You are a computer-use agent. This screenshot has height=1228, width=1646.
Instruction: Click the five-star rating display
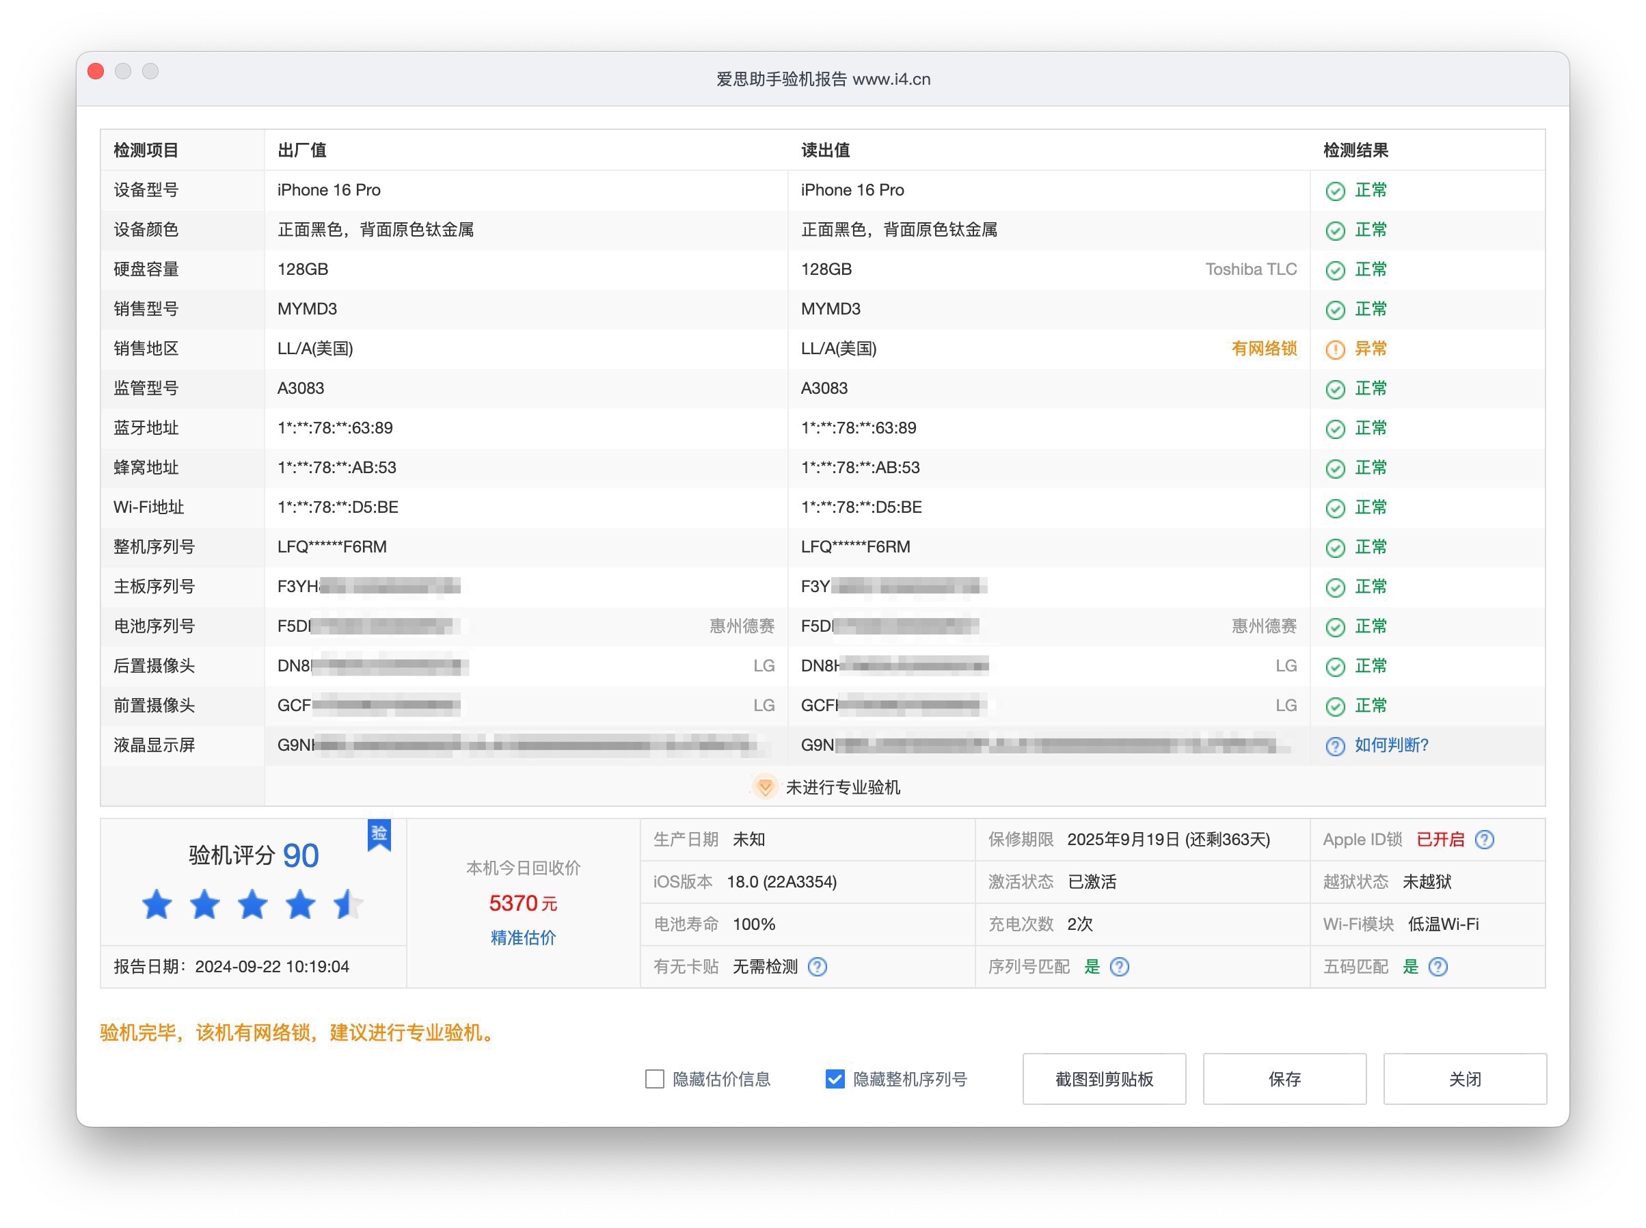[252, 905]
